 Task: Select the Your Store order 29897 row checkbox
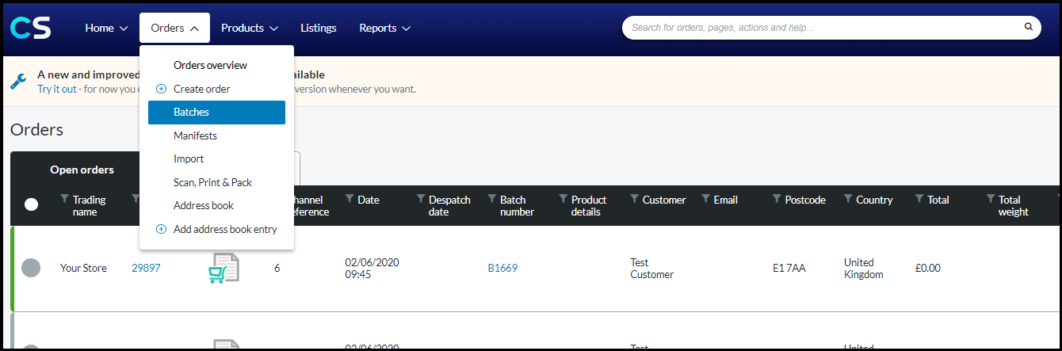[x=31, y=268]
